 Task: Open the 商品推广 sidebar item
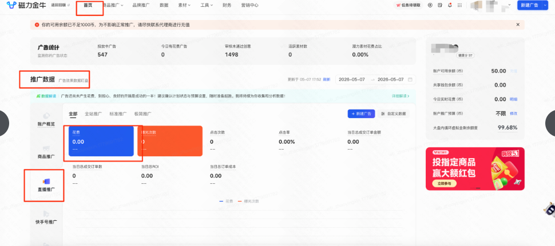coord(46,152)
